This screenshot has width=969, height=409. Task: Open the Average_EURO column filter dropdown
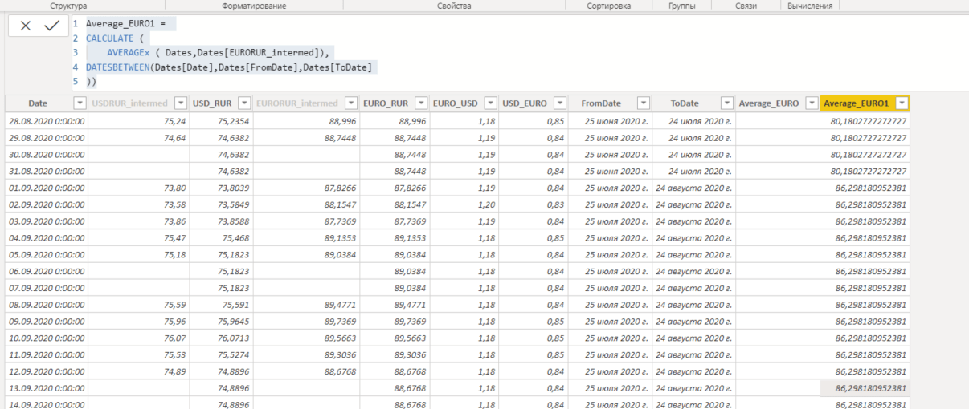[812, 103]
